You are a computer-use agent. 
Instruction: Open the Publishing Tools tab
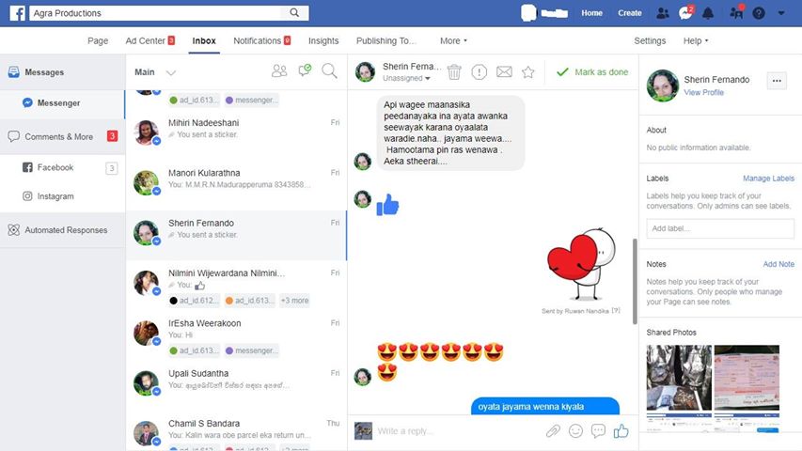point(386,41)
